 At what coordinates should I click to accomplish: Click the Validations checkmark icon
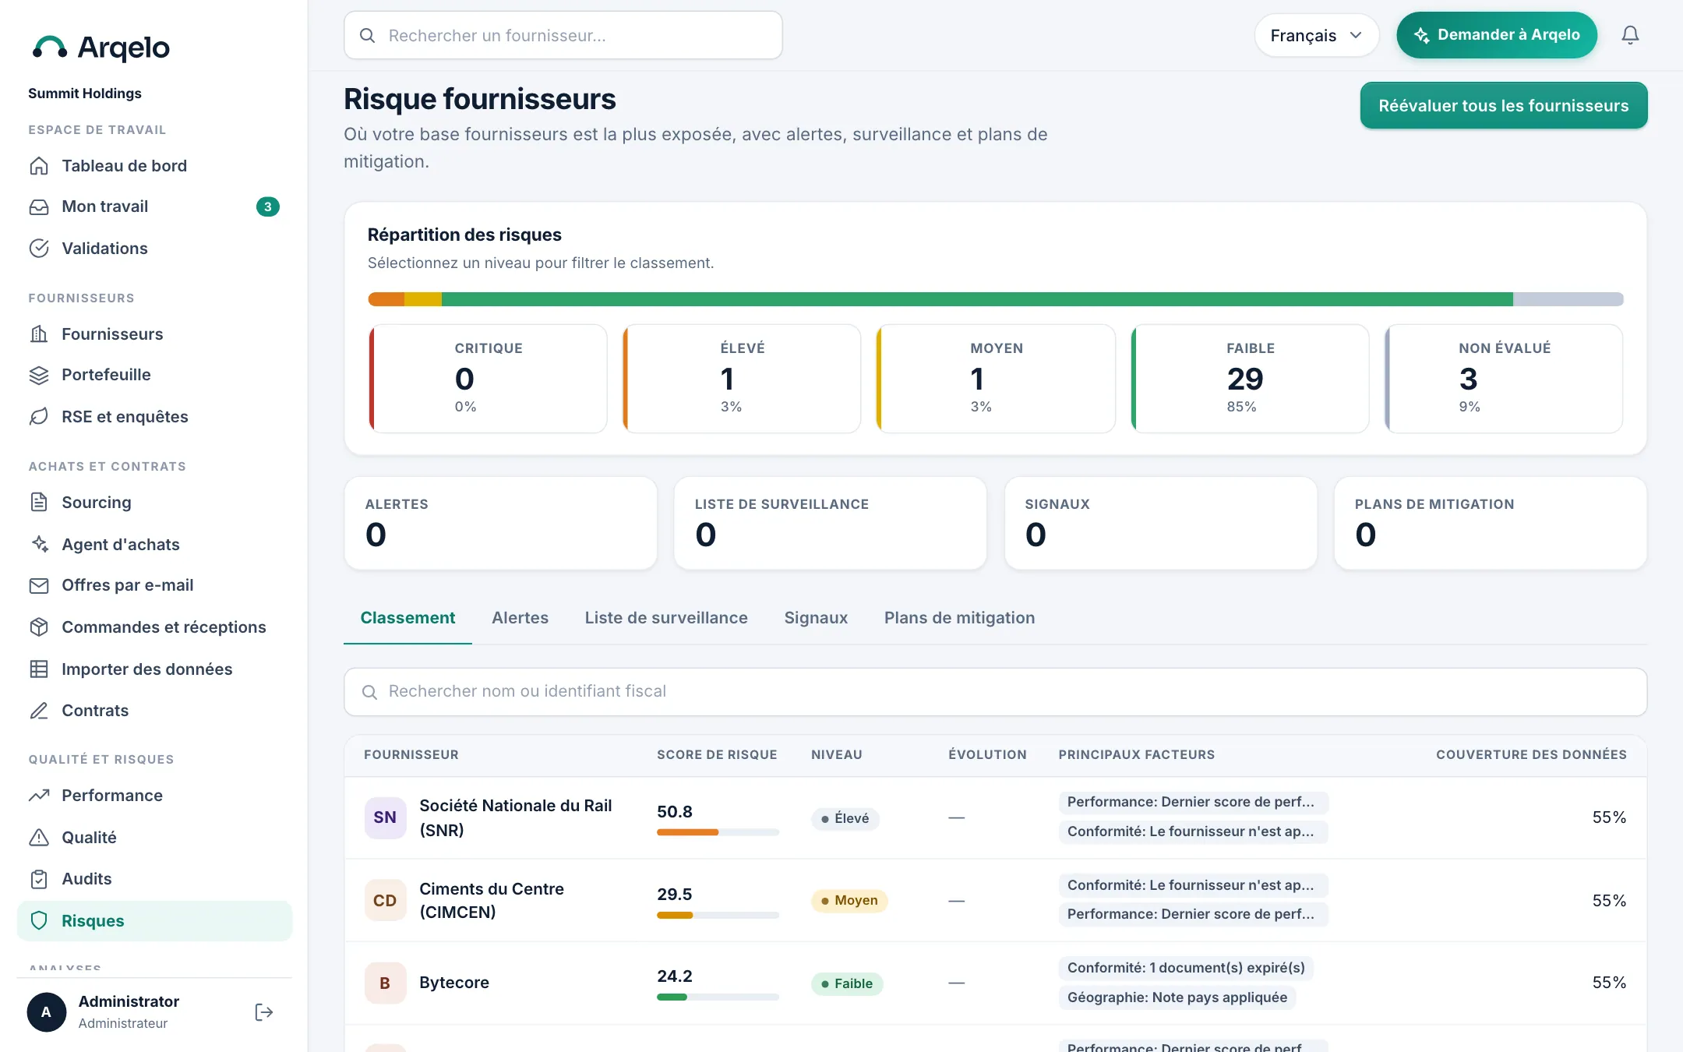[x=39, y=249]
